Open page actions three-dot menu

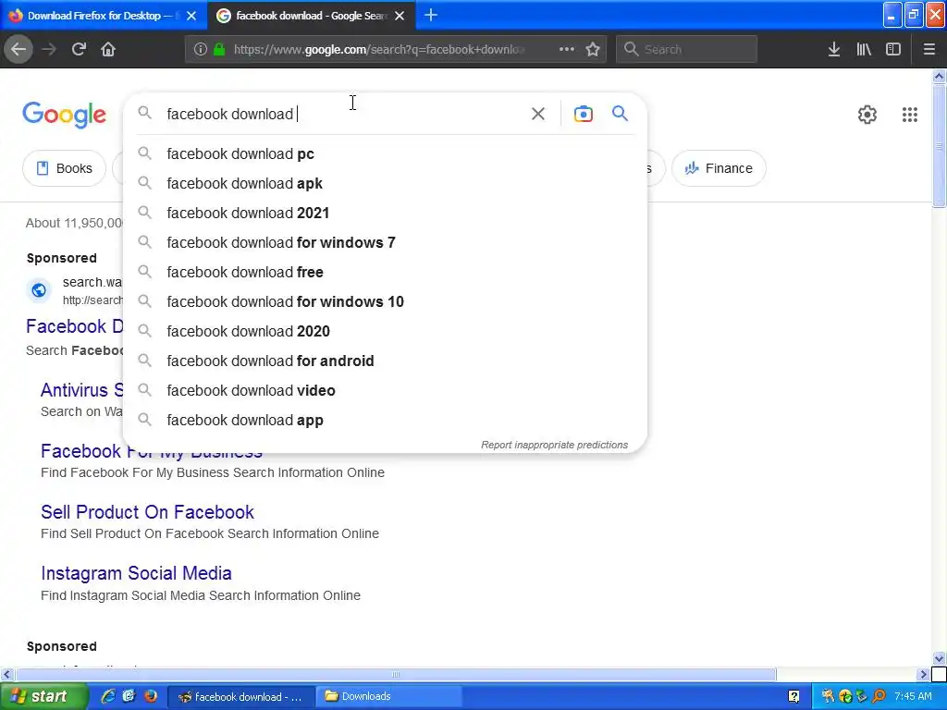[567, 49]
